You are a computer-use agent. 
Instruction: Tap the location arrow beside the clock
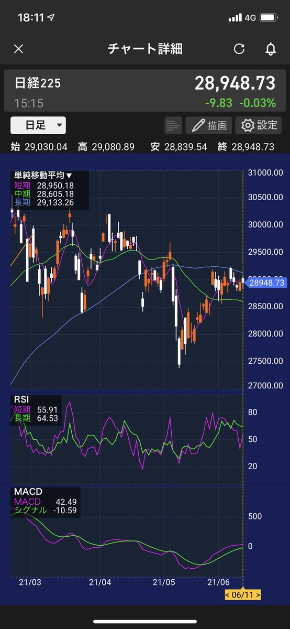[x=51, y=18]
